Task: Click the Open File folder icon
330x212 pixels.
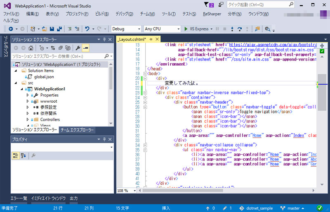Action: pyautogui.click(x=45, y=29)
